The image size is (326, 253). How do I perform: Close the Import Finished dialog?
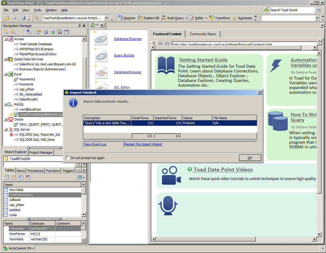click(260, 93)
